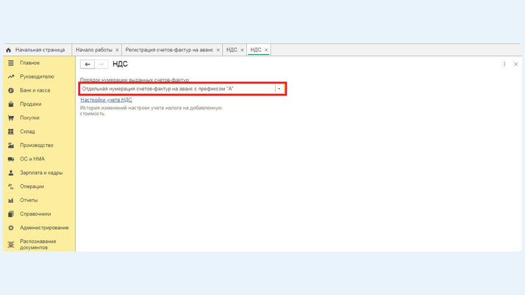
Task: Close the active НДС tab
Action: tap(266, 50)
